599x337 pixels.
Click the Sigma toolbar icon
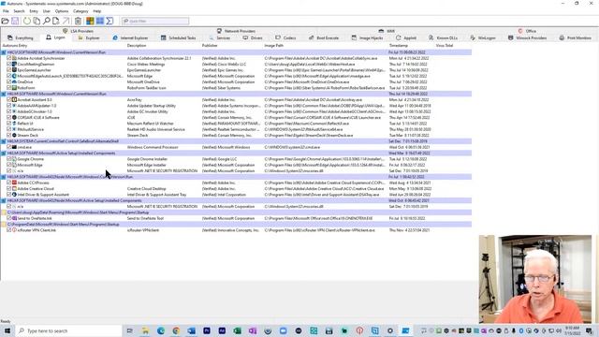pyautogui.click(x=110, y=21)
